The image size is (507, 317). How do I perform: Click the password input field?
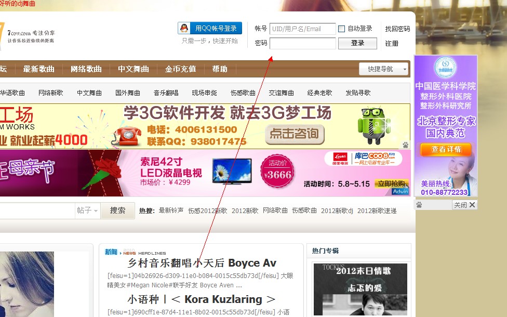click(303, 43)
